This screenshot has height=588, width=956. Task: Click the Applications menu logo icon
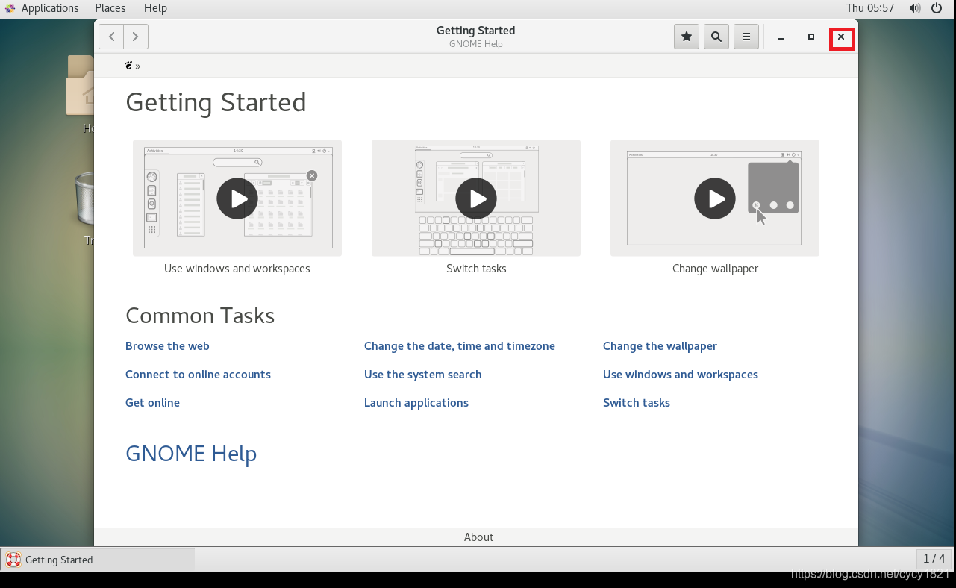[x=10, y=8]
